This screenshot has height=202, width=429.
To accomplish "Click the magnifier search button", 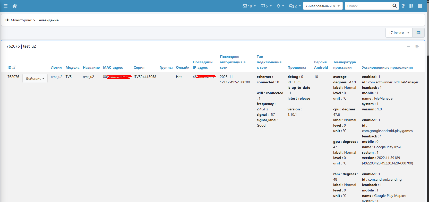I will pos(394,6).
